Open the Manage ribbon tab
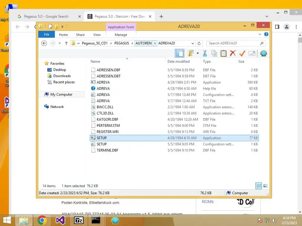 pos(121,35)
